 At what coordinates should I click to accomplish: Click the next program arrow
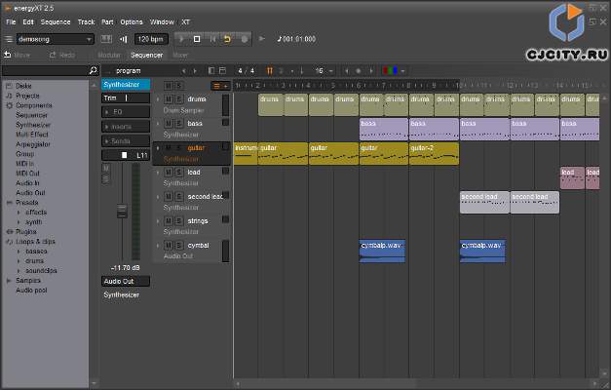tap(195, 71)
